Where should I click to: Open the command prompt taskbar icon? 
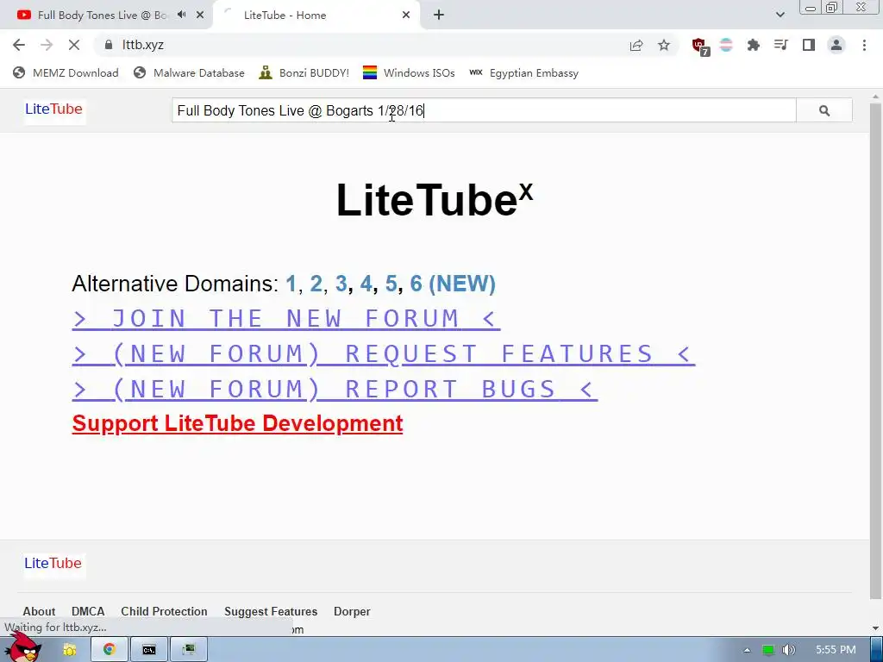click(148, 650)
